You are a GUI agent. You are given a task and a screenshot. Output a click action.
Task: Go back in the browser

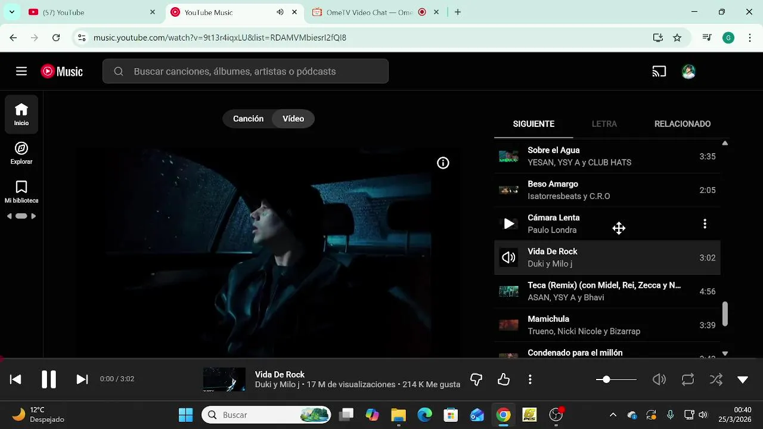tap(13, 38)
